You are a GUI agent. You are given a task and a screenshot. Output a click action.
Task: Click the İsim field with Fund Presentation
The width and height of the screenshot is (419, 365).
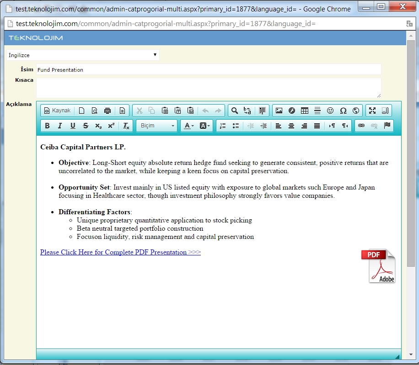coord(209,69)
